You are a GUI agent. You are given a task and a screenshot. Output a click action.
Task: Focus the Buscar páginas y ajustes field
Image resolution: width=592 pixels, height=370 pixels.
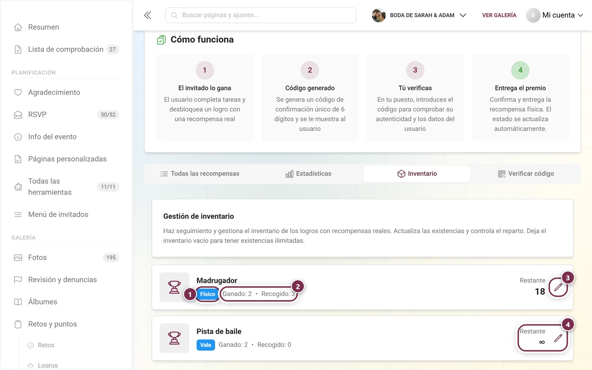[261, 15]
